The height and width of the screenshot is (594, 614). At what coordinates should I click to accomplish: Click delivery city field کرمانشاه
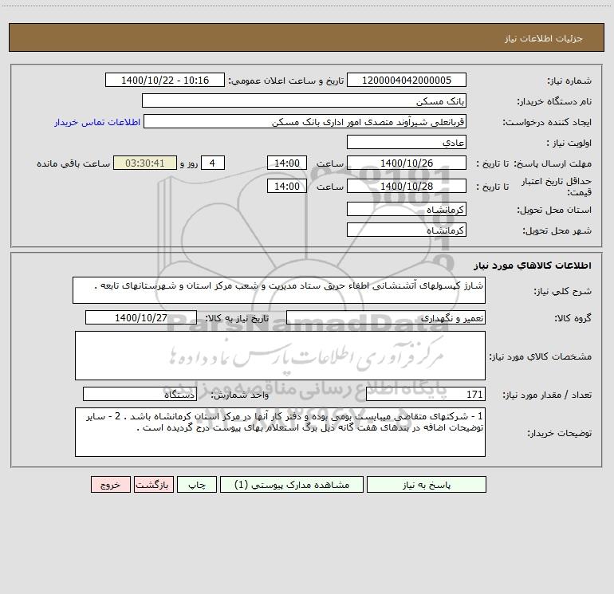pyautogui.click(x=407, y=230)
